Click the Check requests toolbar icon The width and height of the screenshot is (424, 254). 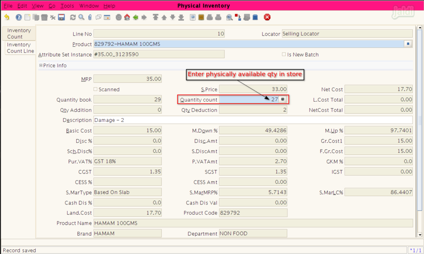[247, 17]
